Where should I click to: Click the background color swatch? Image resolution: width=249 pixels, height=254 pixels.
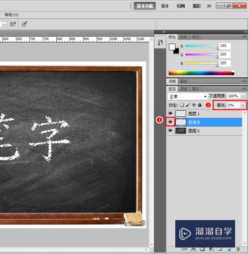tap(177, 51)
